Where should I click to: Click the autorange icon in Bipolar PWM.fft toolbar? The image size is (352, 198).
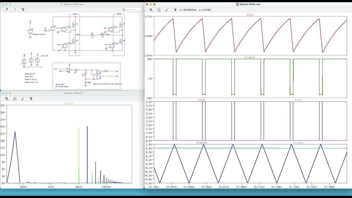coord(15,98)
